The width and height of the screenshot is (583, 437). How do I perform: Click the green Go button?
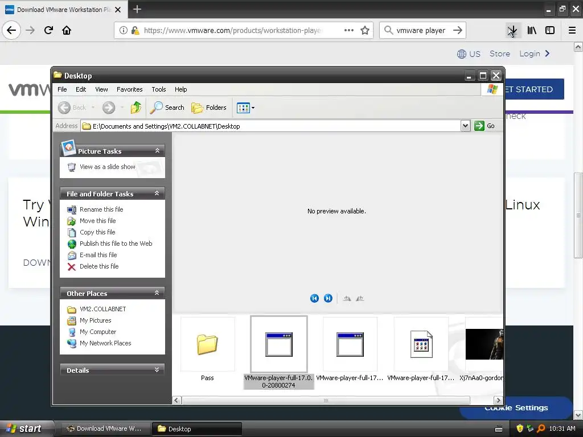[484, 126]
